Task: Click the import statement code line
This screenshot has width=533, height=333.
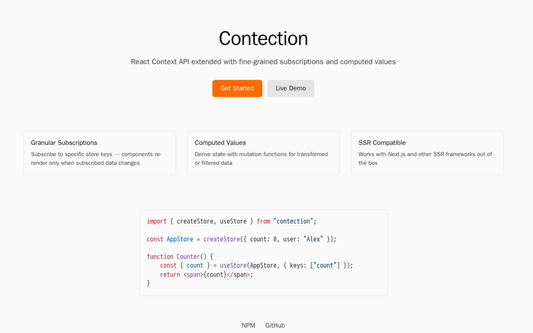Action: coord(232,221)
